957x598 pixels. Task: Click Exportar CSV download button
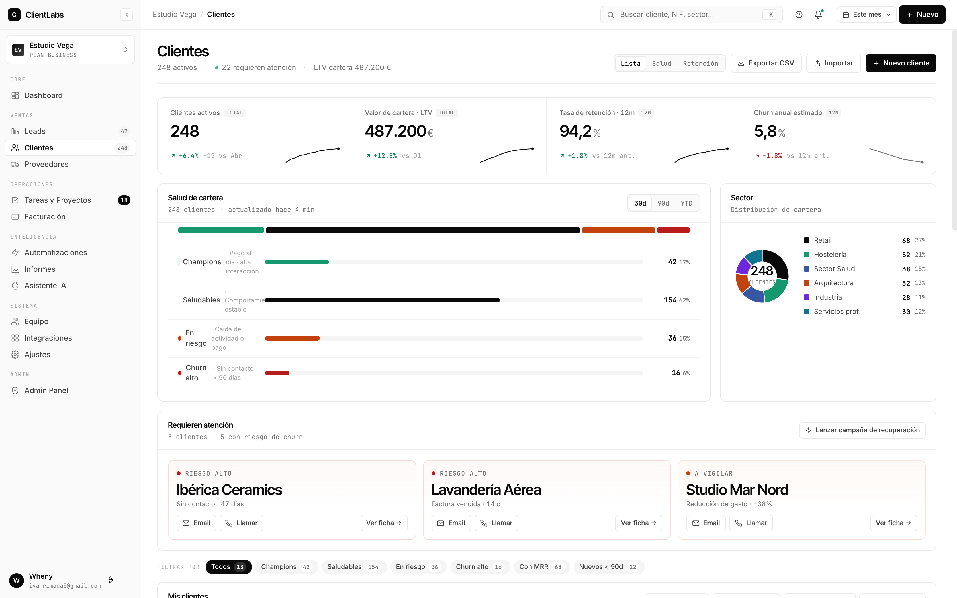[x=766, y=63]
